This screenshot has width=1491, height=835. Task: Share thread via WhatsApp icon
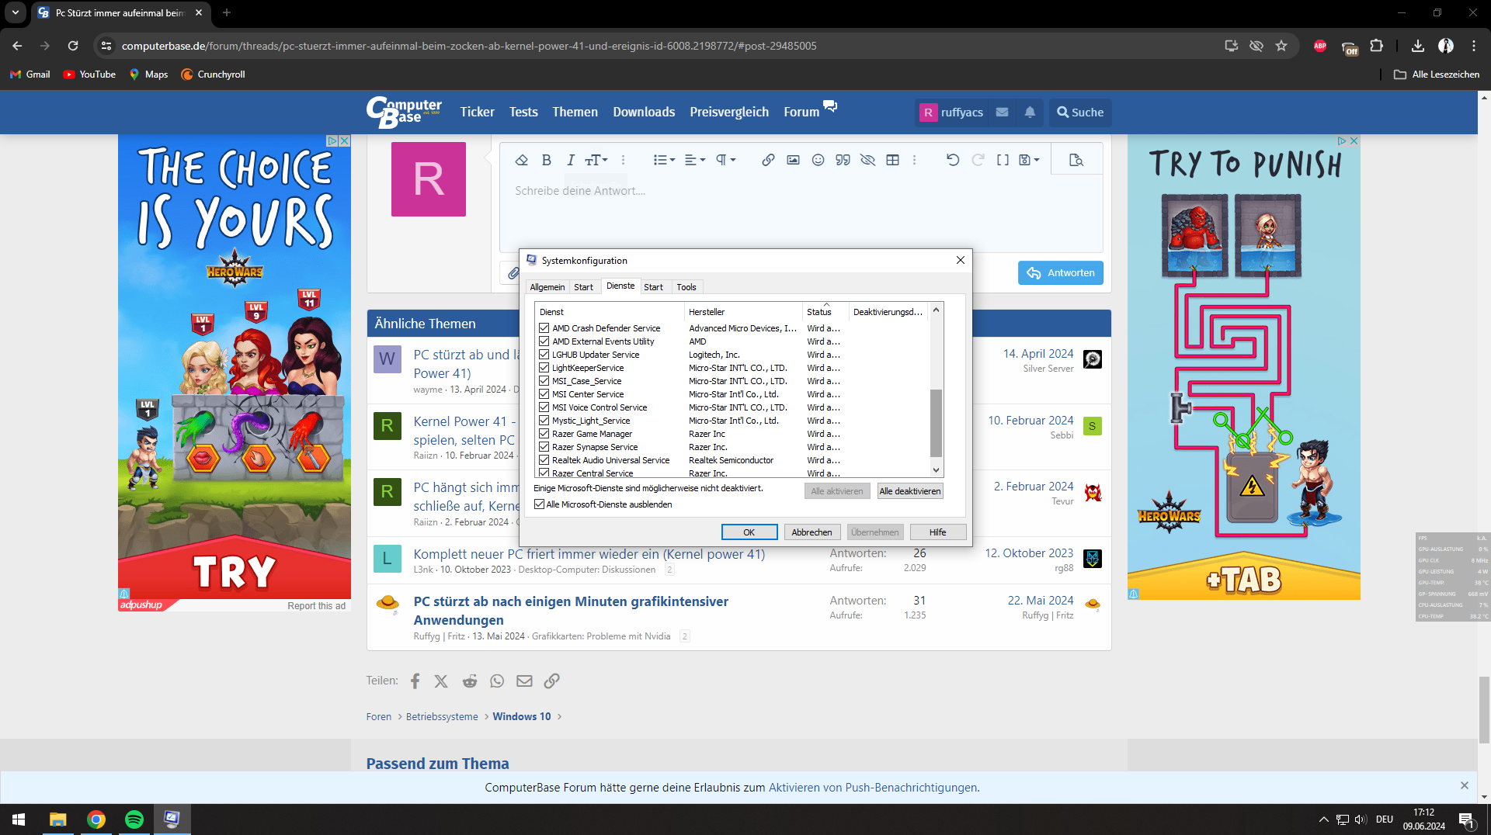(497, 681)
